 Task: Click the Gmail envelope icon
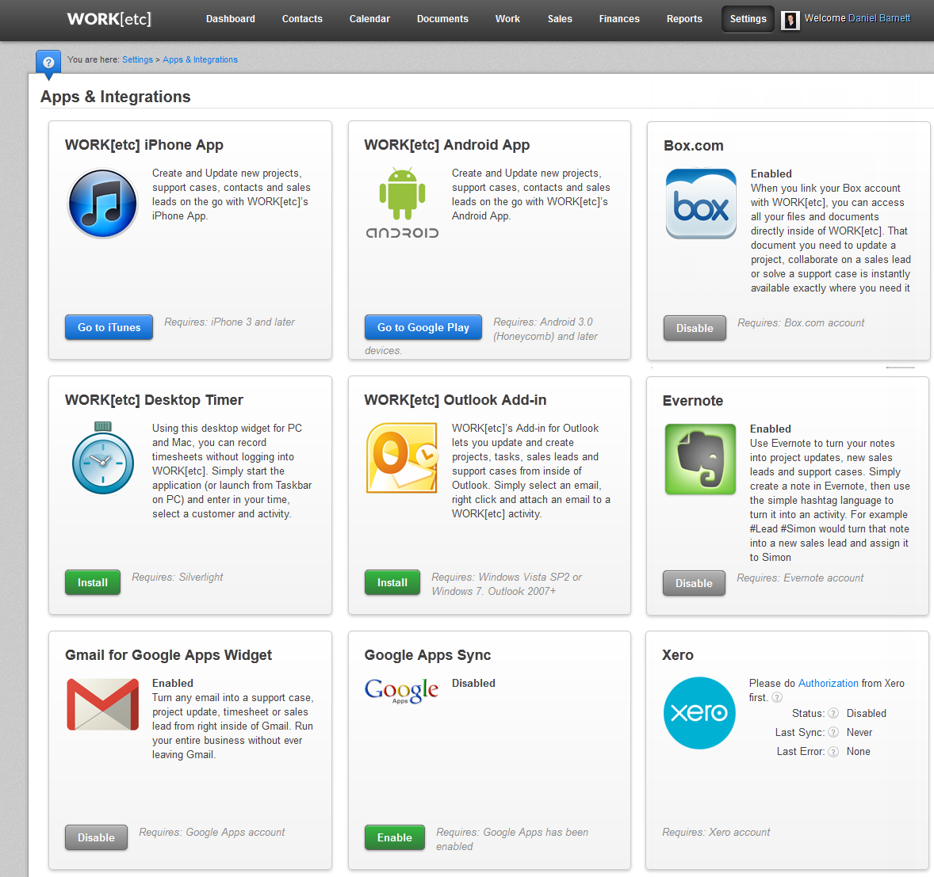[103, 704]
